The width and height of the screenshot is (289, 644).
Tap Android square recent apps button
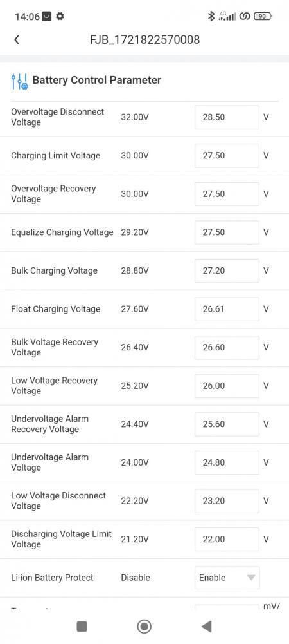pyautogui.click(x=82, y=627)
